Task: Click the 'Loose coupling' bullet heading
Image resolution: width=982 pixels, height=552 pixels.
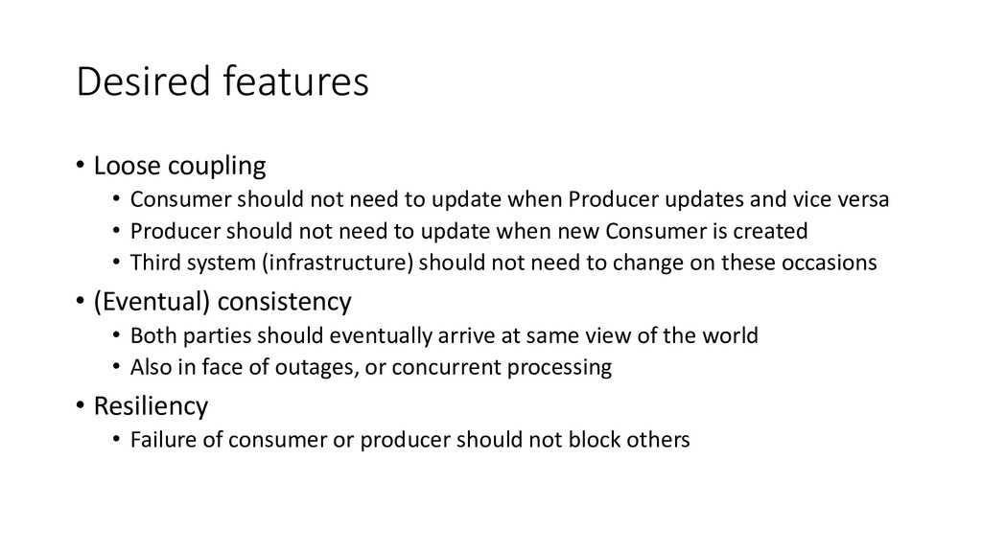Action: point(179,166)
